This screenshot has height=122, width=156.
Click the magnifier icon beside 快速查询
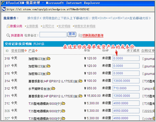8,35
